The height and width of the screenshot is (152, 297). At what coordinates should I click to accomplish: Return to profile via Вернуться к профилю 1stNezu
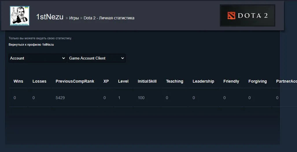[31, 45]
